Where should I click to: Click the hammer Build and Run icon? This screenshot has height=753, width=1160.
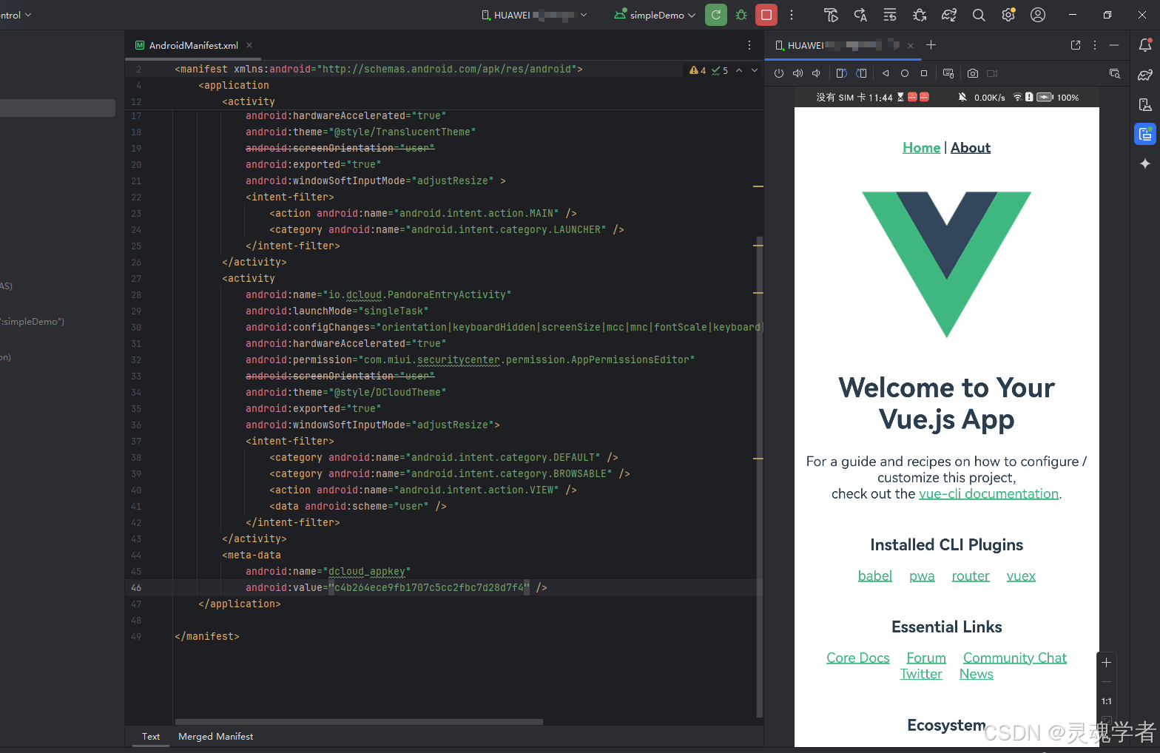pos(831,15)
